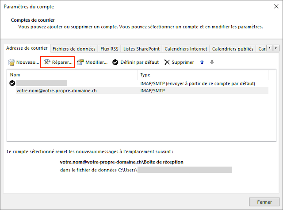Click the Nouveau account envelope icon
Image resolution: width=283 pixels, height=210 pixels.
point(11,62)
